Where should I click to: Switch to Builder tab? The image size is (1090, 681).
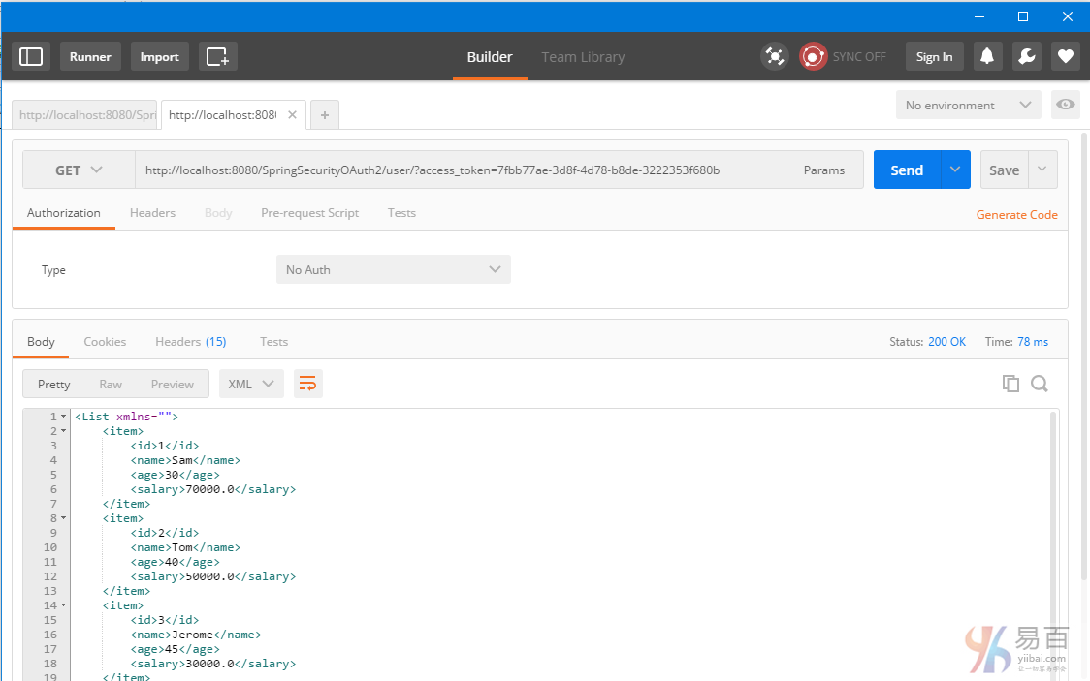pos(490,57)
